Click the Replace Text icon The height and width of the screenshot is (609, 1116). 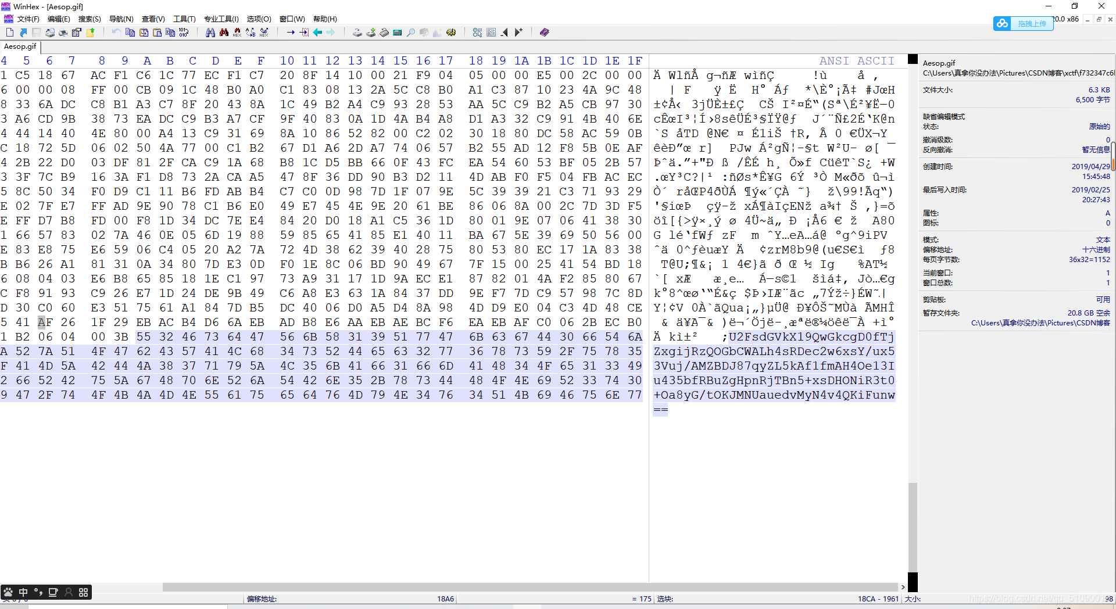coord(251,33)
